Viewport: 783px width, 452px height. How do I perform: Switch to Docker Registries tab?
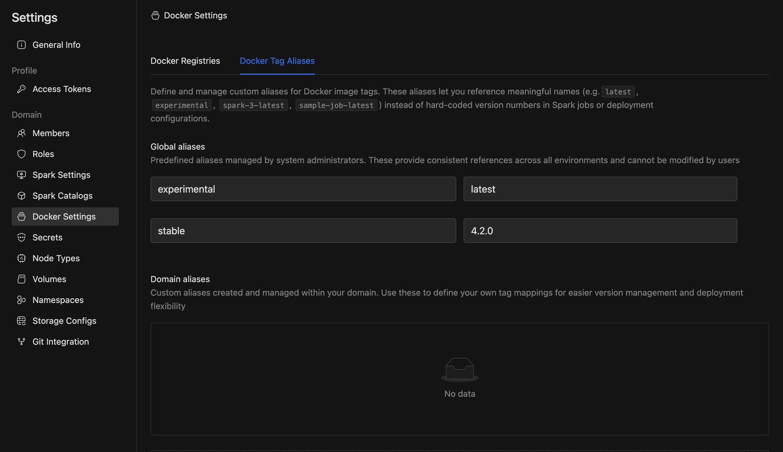tap(185, 61)
